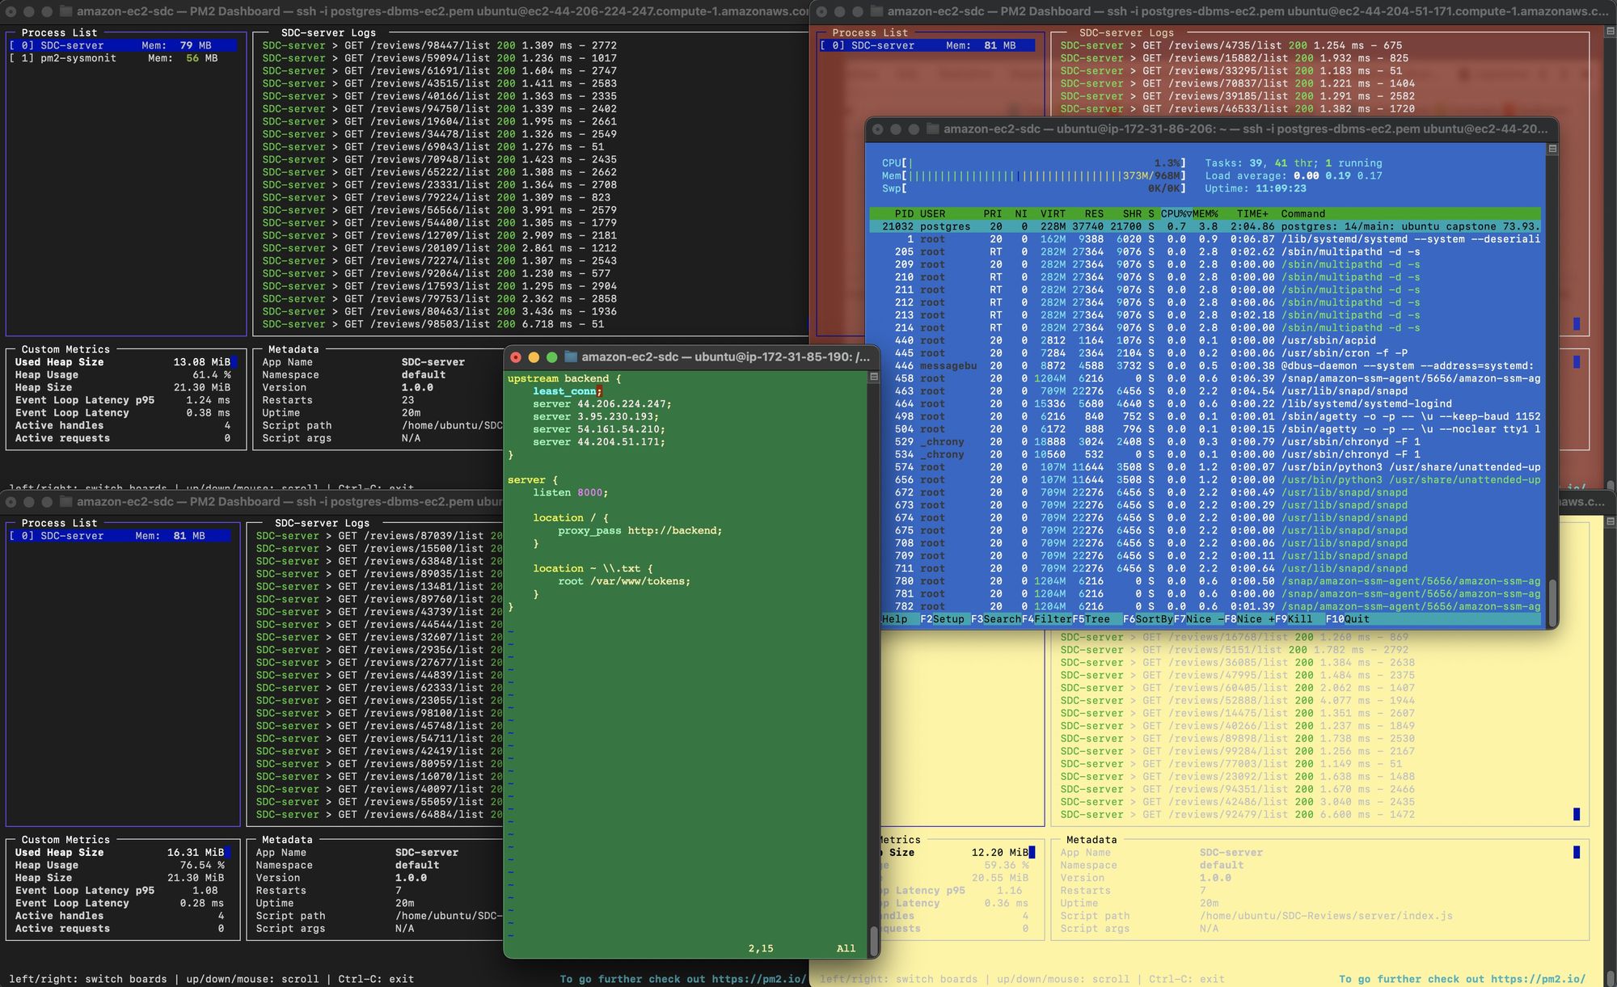1617x987 pixels.
Task: Toggle F5 Tree view in htop
Action: (1091, 619)
